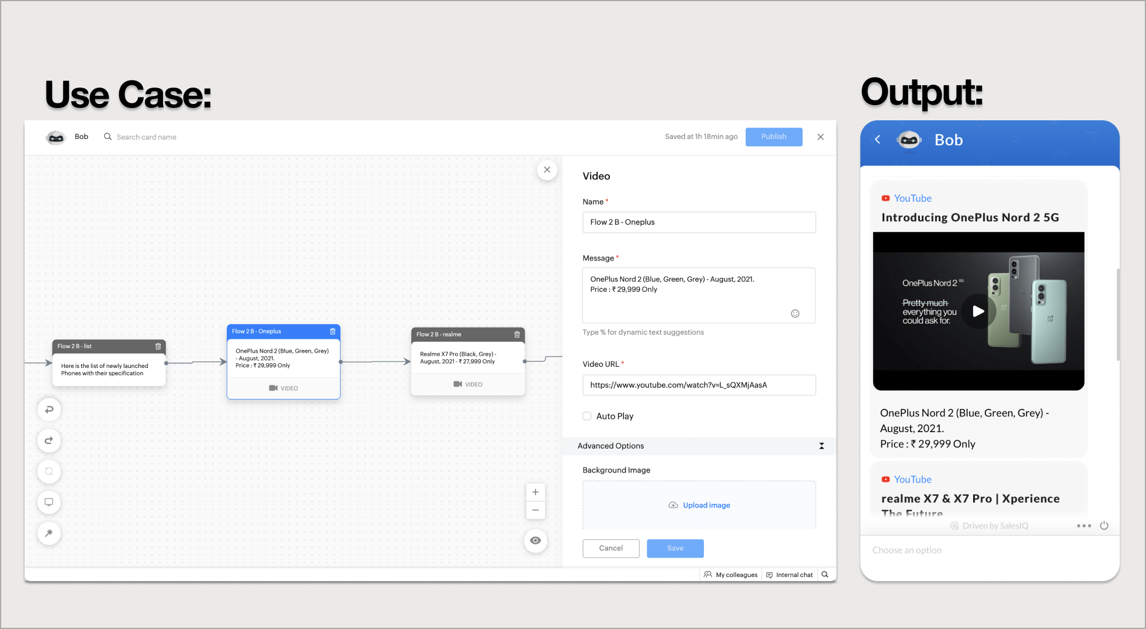This screenshot has width=1146, height=629.
Task: Undo the last canvas action
Action: (x=49, y=409)
